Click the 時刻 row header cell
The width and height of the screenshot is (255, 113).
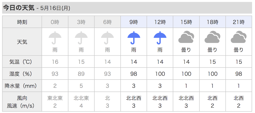[22, 22]
